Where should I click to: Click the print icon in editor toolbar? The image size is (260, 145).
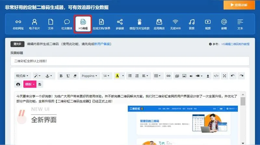18,84
